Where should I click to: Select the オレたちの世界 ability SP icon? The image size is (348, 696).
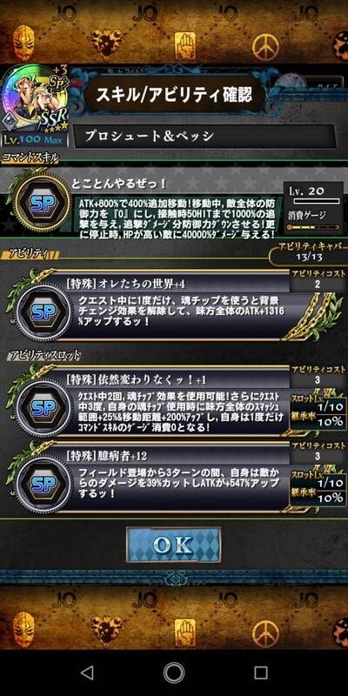coord(43,312)
